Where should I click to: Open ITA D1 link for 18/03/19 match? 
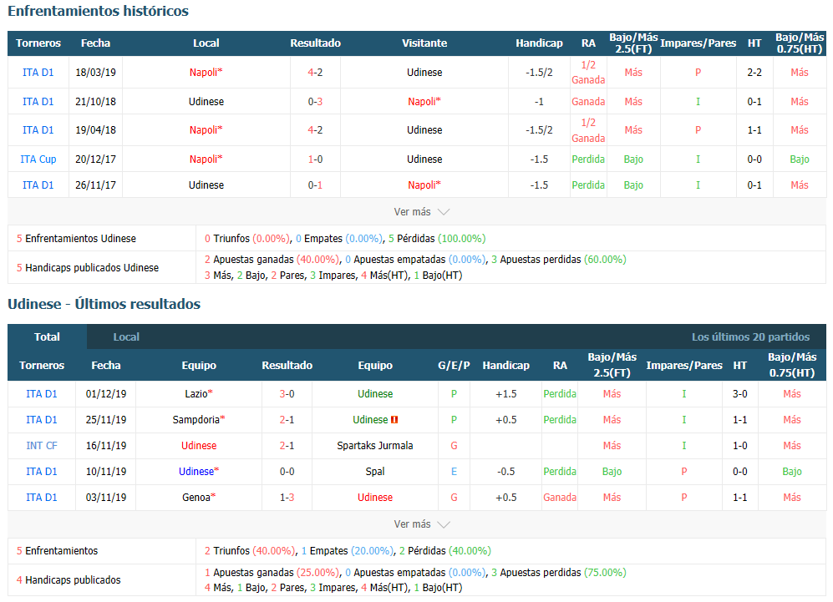pyautogui.click(x=38, y=72)
